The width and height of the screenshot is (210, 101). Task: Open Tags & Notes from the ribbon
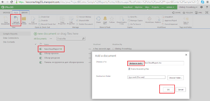point(186,20)
